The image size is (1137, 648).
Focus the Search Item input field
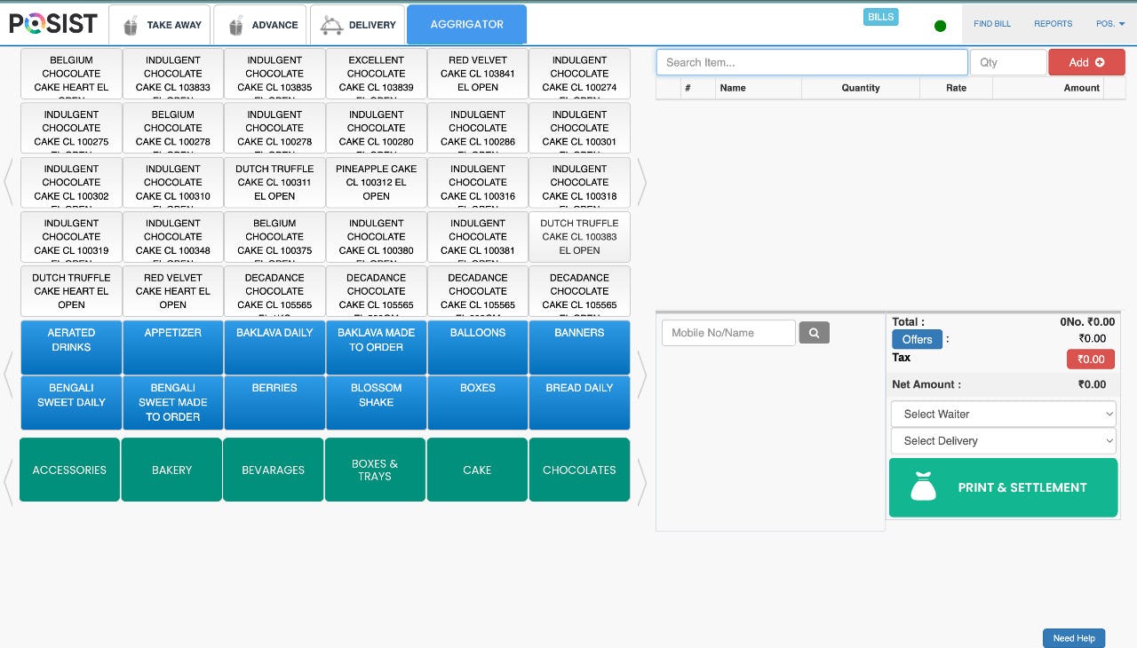(x=812, y=62)
